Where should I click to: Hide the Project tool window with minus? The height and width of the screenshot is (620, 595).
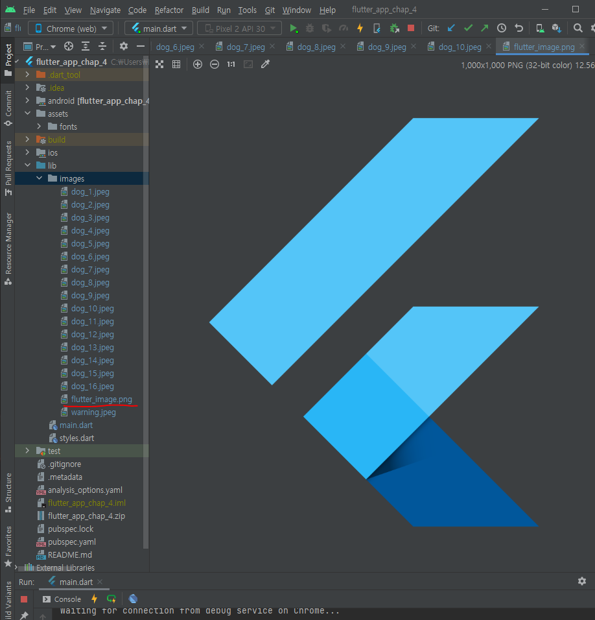tap(140, 46)
